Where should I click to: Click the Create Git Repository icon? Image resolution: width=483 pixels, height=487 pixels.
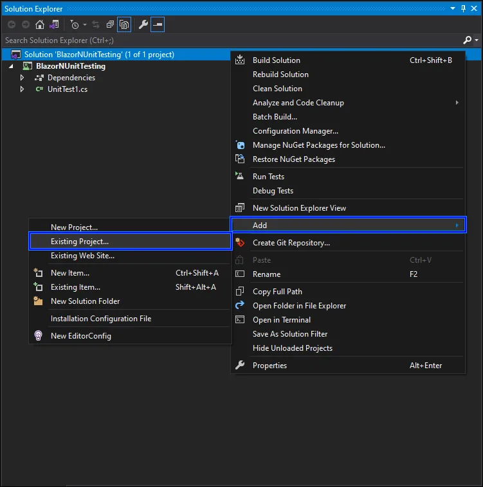point(240,243)
